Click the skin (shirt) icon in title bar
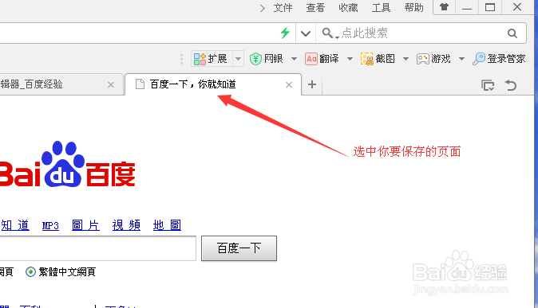 445,7
